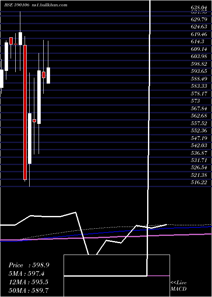This screenshot has width=212, height=297.
Task: Click the 629.79 price axis label
Action: pyautogui.click(x=199, y=20)
